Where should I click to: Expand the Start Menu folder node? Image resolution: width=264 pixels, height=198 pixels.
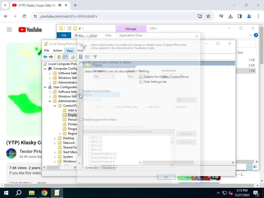pos(55,152)
